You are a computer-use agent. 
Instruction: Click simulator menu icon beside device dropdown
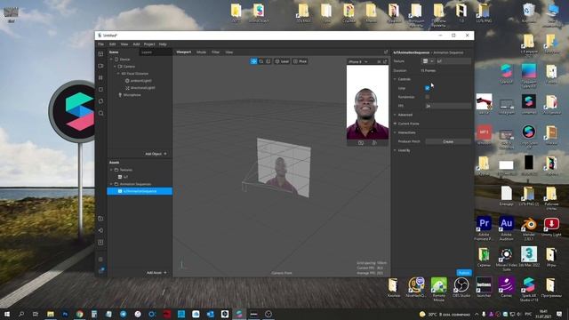[x=379, y=61]
